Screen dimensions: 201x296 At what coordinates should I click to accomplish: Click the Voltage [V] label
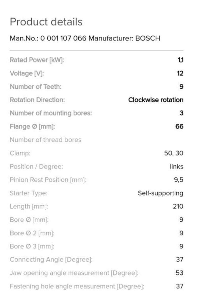(27, 73)
